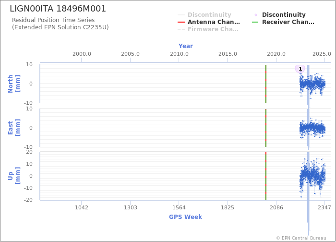Click the GPS week 1042 tick label
336x242 pixels.
82,207
